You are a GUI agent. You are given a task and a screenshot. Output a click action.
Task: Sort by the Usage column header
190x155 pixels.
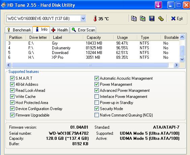tap(126, 37)
